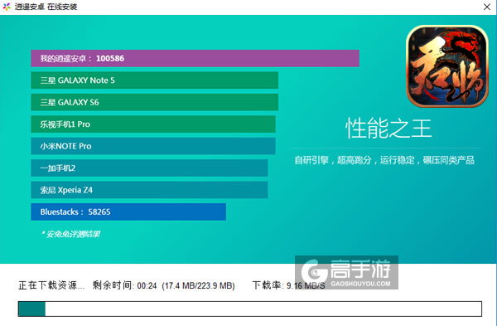Close the 逍遥安卓 installer window
This screenshot has width=497, height=326.
pos(487,7)
